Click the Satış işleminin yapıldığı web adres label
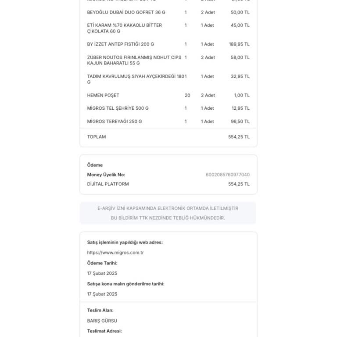Image resolution: width=337 pixels, height=337 pixels. [125, 242]
